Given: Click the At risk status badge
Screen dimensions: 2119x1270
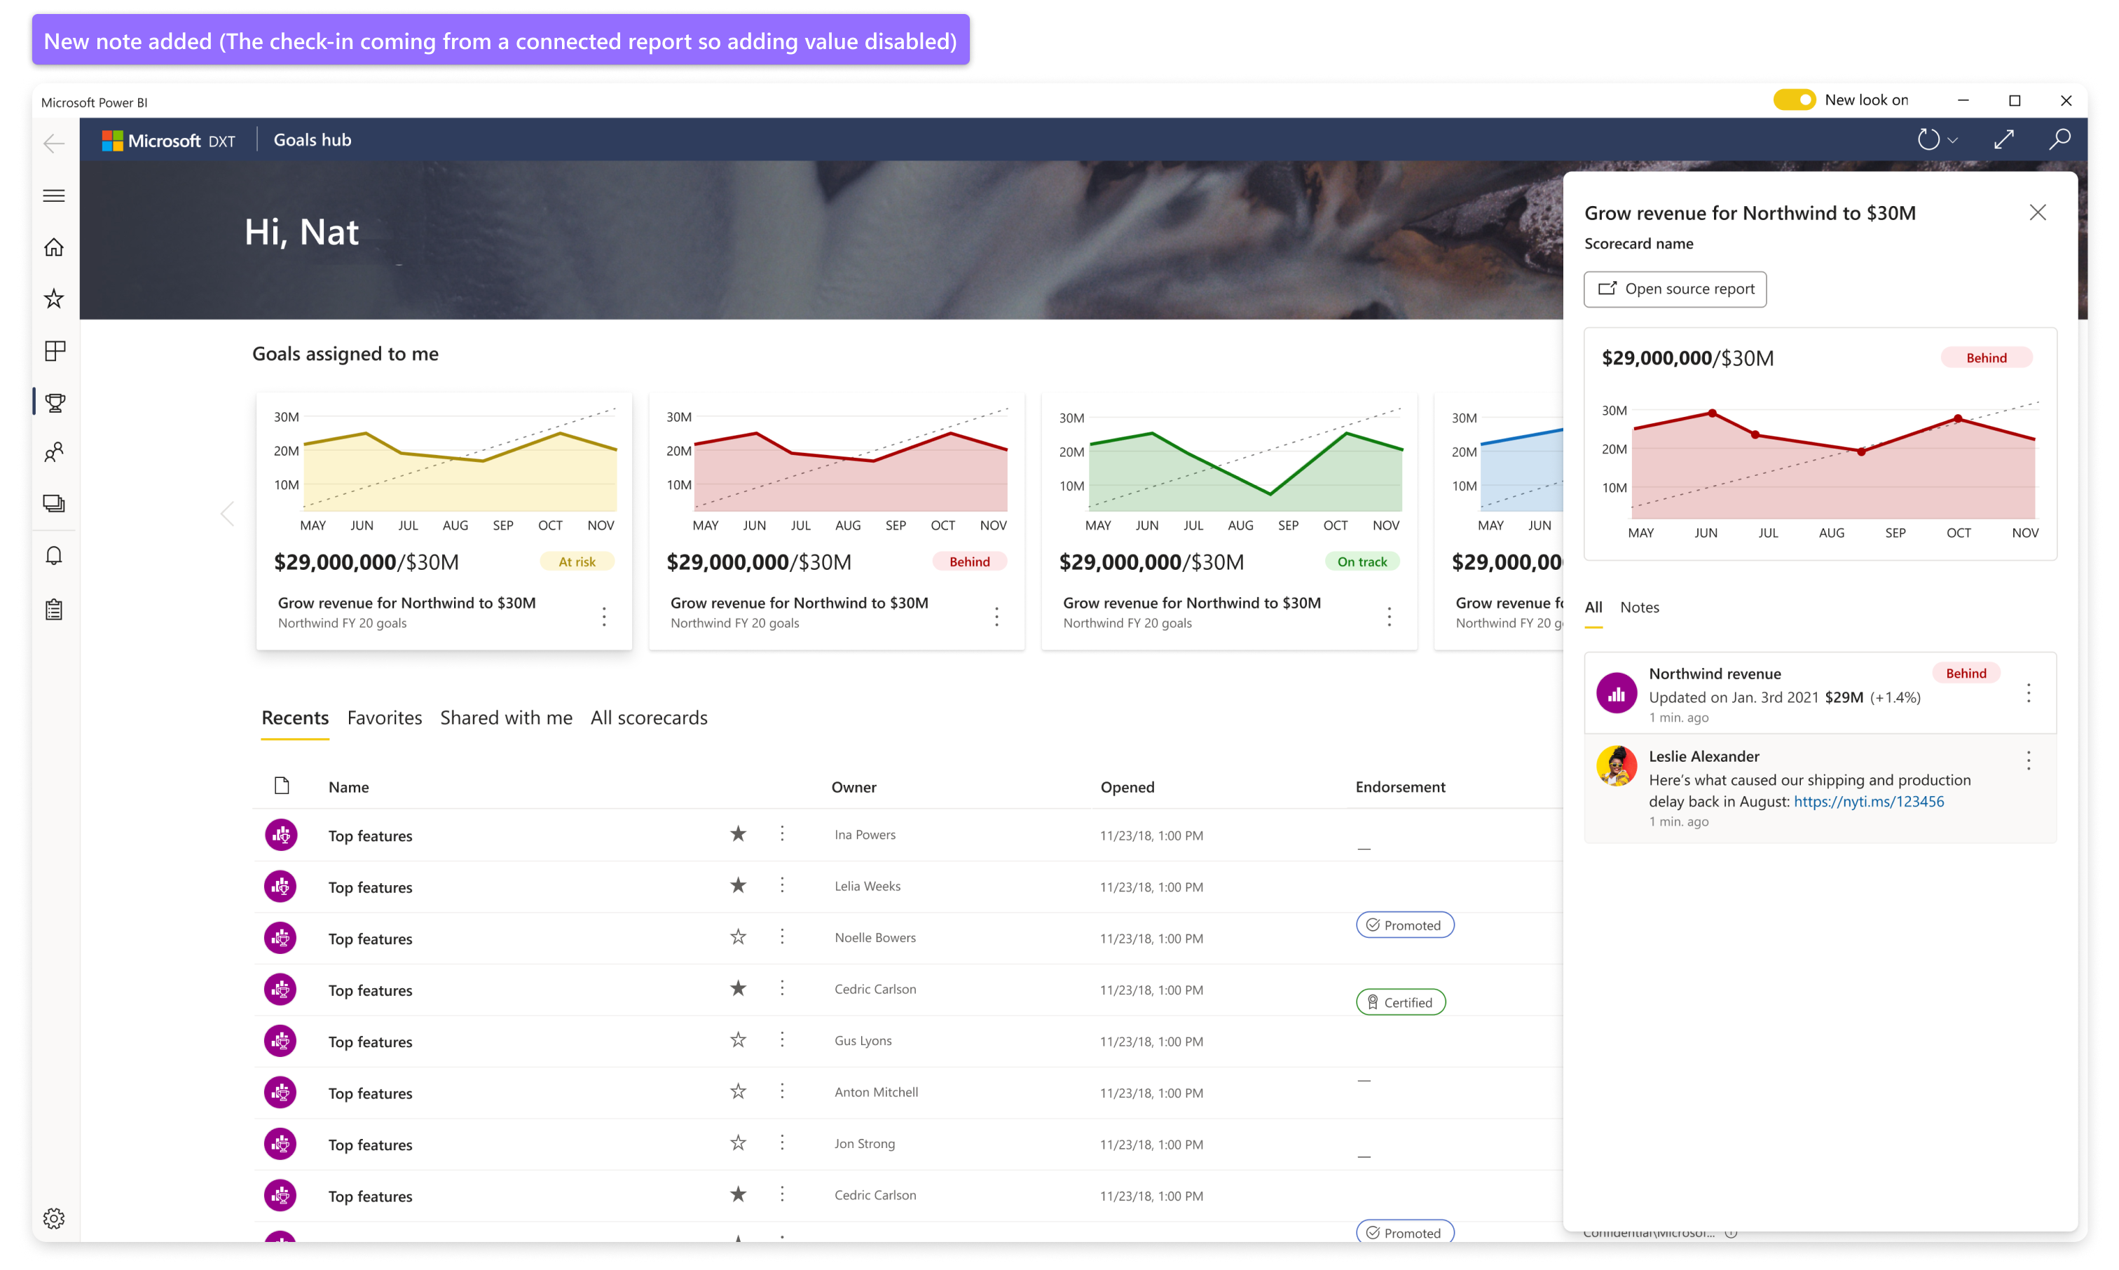Looking at the screenshot, I should 577,561.
